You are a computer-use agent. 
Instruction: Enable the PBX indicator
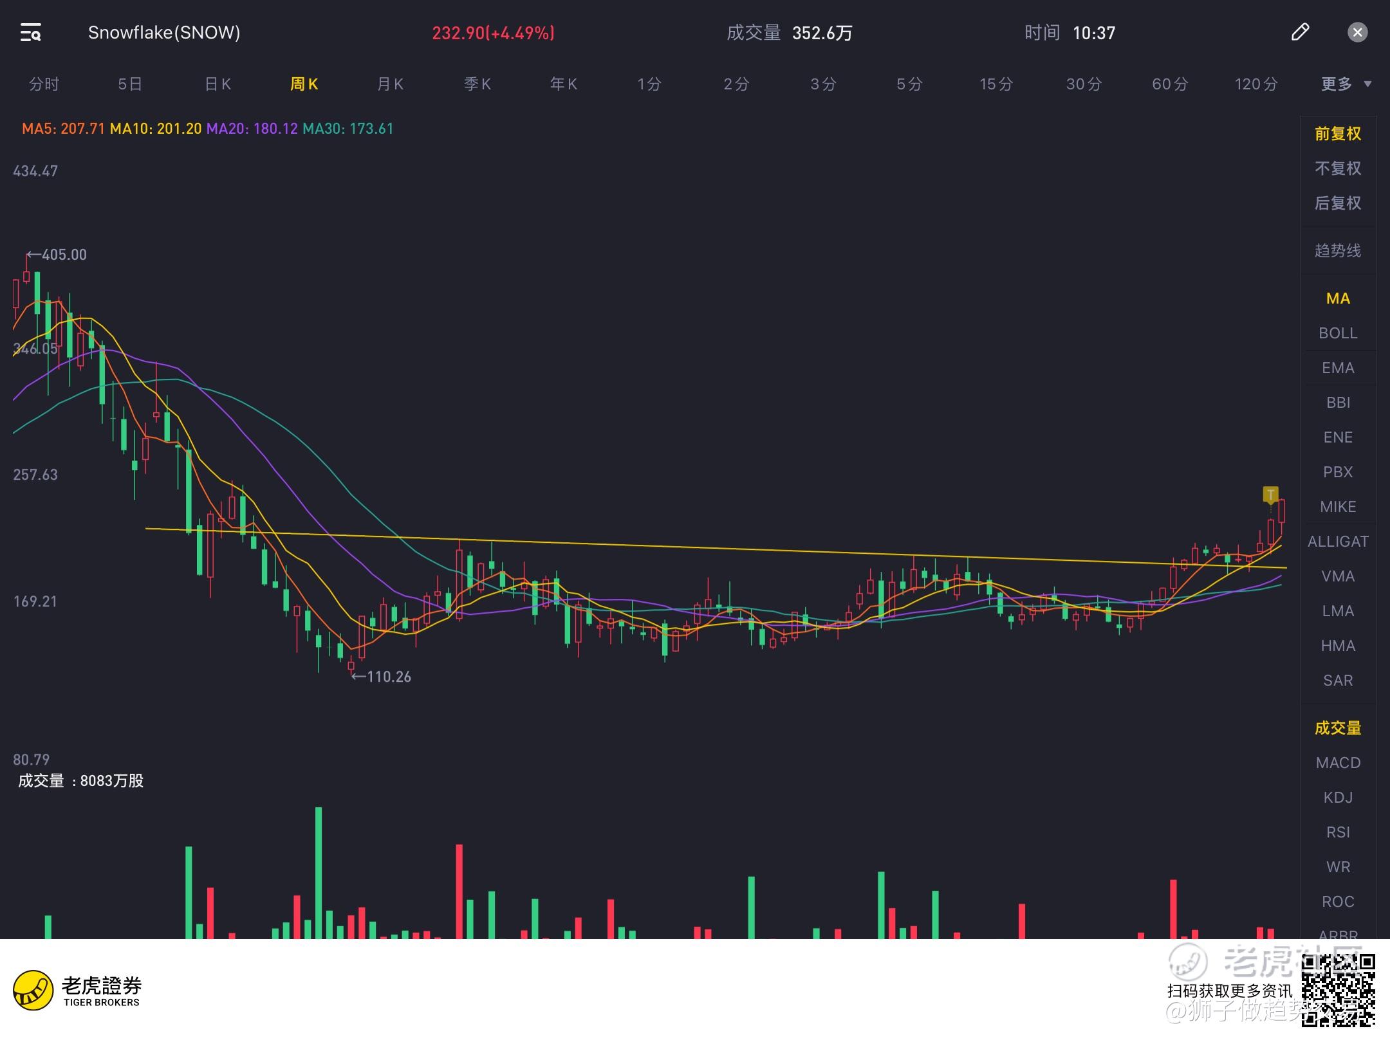[x=1338, y=472]
